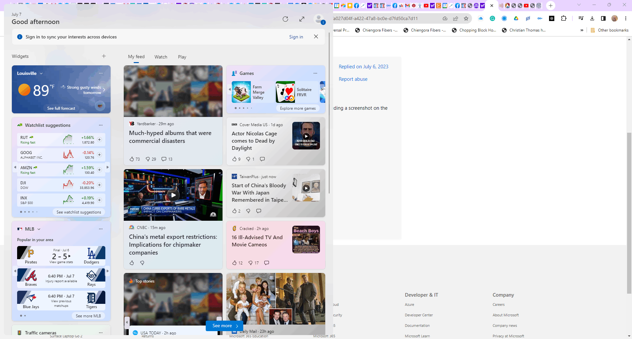Expand the MLB league dropdown
Image resolution: width=632 pixels, height=339 pixels.
tap(39, 229)
